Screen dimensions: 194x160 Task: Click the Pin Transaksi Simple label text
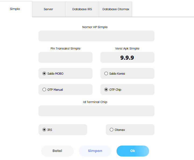[x=65, y=48]
